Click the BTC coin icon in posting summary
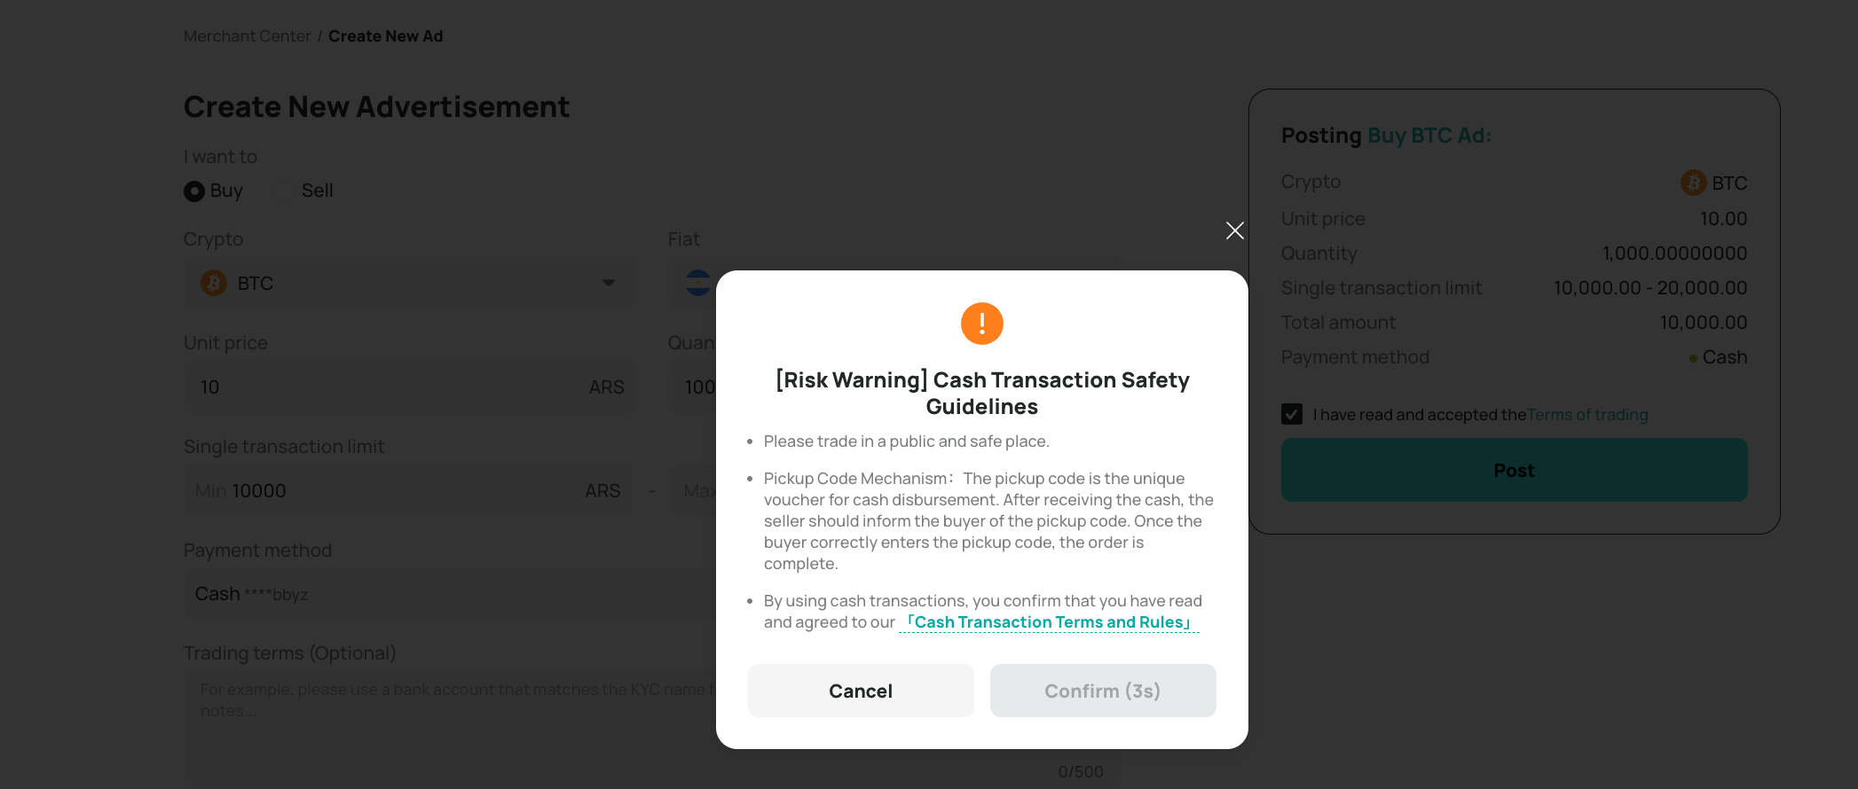This screenshot has height=789, width=1858. [1693, 183]
